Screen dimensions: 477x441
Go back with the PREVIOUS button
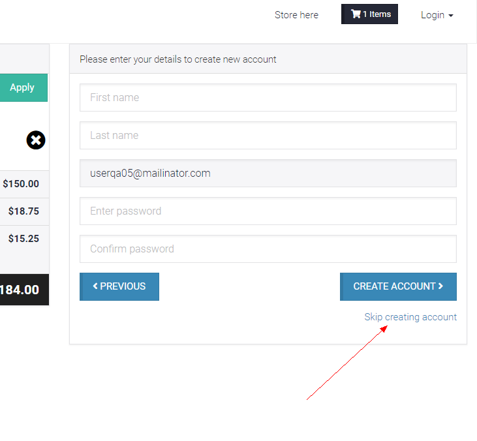[x=119, y=286]
